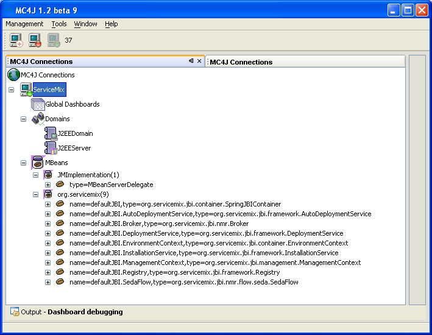Collapse the ServiceMix connection node

[x=12, y=90]
